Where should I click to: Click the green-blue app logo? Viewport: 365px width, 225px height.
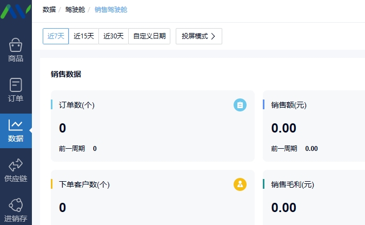point(15,11)
